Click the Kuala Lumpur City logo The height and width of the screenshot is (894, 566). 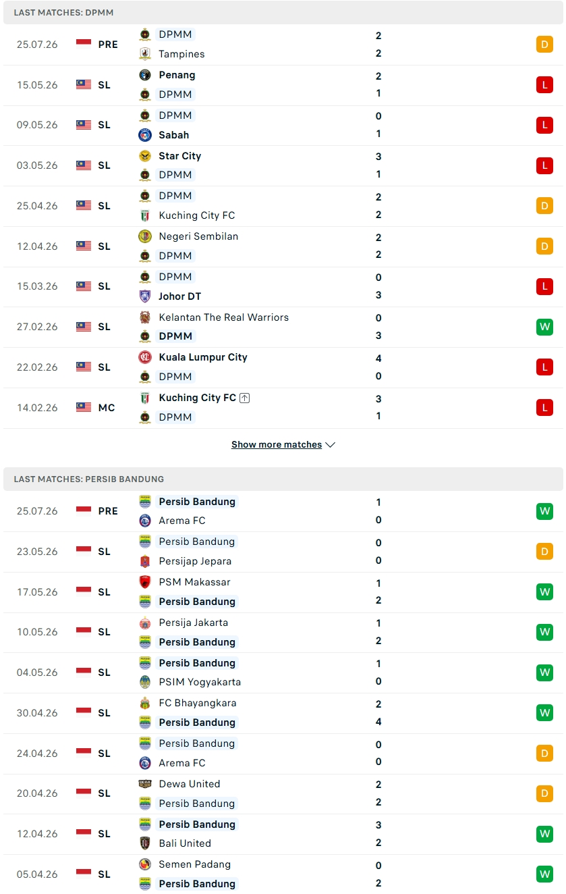[145, 357]
